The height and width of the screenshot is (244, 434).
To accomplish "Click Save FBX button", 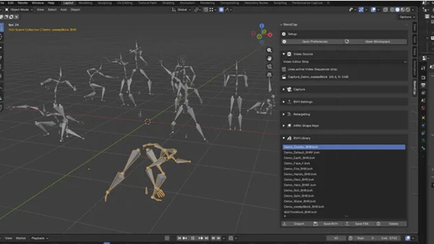I will coord(359,224).
